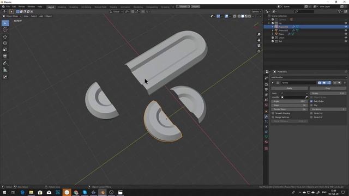This screenshot has height=196, width=349.
Task: Enable Smooth Shading checkbox
Action: [273, 113]
